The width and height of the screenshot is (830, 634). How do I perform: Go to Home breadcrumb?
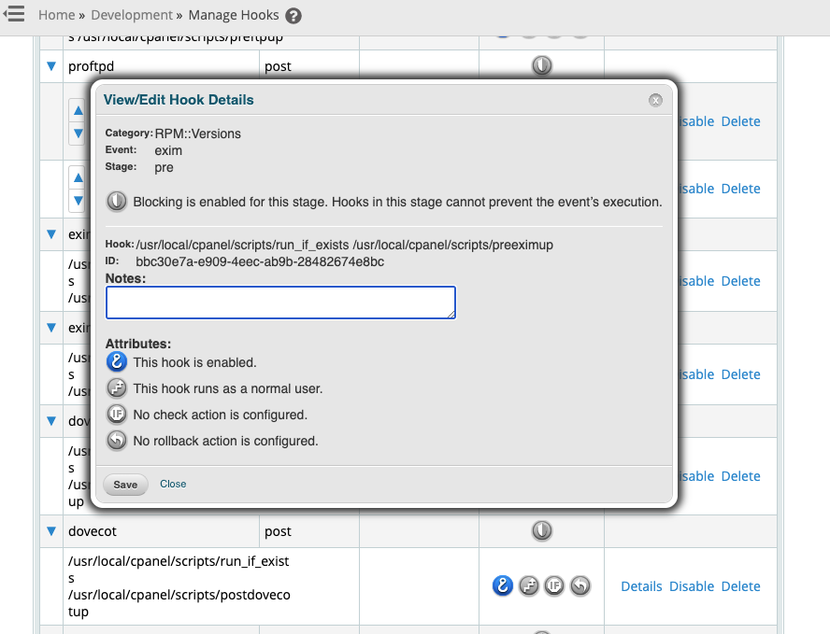[x=57, y=15]
